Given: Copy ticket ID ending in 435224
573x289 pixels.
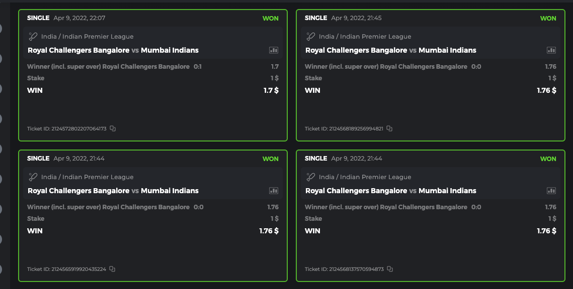Looking at the screenshot, I should 112,269.
